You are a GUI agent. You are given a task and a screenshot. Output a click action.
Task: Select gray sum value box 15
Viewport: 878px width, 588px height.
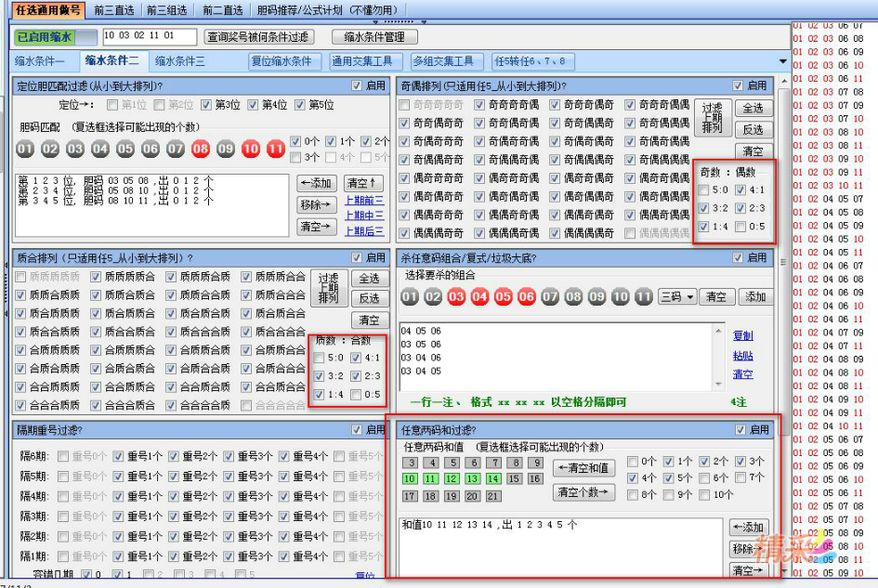click(514, 479)
